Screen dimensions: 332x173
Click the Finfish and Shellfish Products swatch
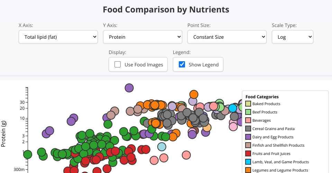click(x=248, y=145)
